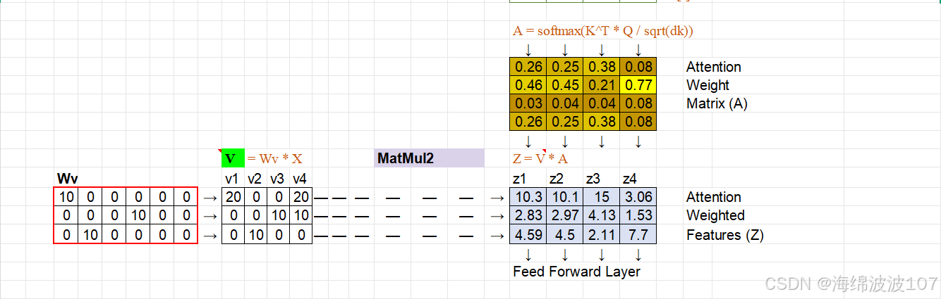Select the z4 column header
The image size is (941, 299).
tap(630, 179)
